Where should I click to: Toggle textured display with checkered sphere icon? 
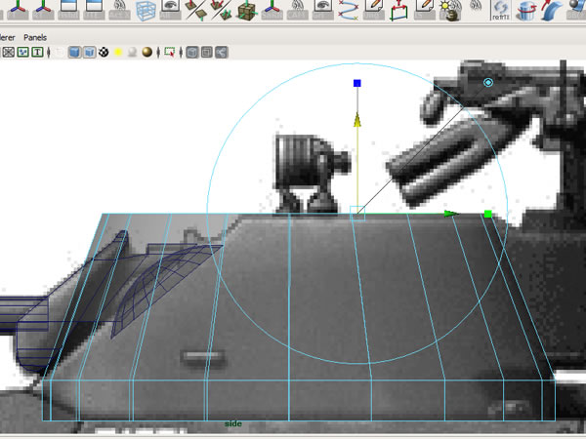(x=104, y=52)
